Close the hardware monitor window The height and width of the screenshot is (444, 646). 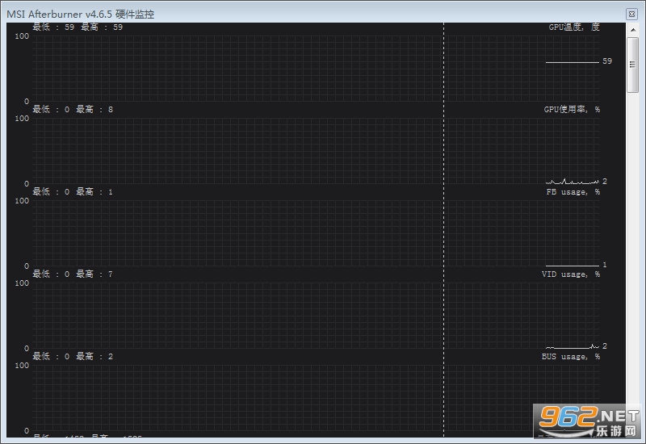(x=631, y=14)
